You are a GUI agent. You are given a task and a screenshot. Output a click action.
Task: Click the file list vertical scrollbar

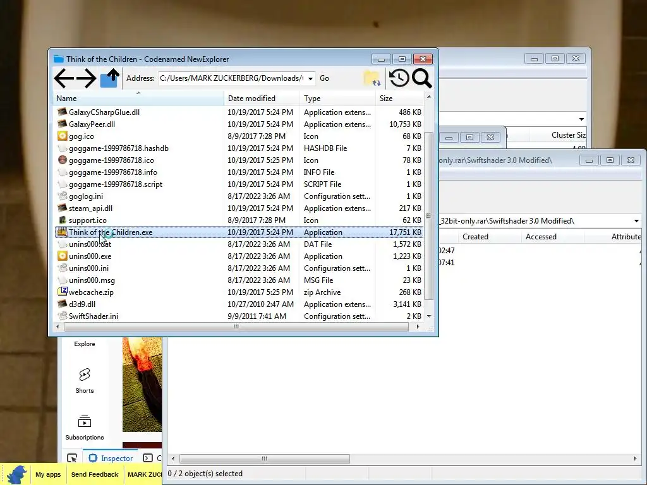point(429,216)
